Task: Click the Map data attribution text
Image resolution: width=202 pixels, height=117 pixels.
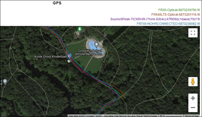Action: 113,116
